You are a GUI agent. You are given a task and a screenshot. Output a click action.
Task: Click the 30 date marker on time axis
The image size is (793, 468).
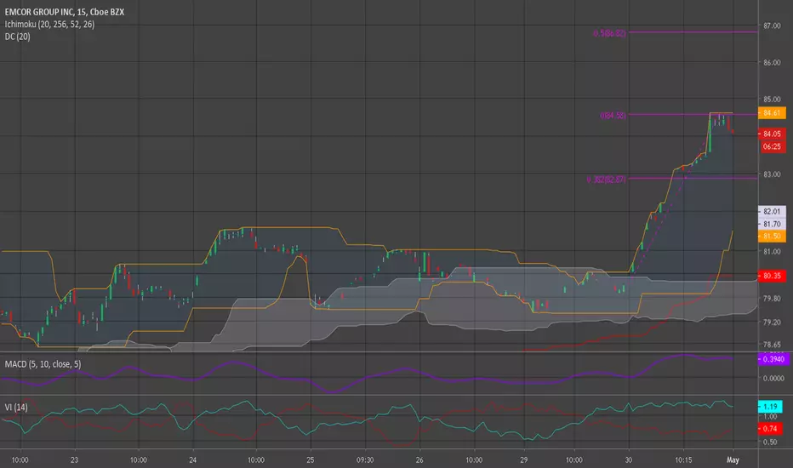[x=628, y=459]
